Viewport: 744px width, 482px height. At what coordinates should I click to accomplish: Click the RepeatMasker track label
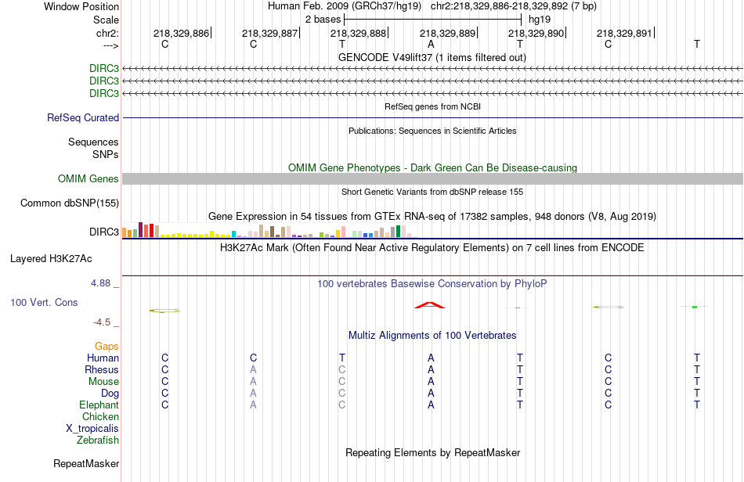[86, 463]
